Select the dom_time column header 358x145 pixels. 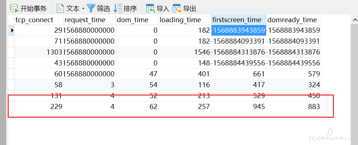[x=137, y=20]
